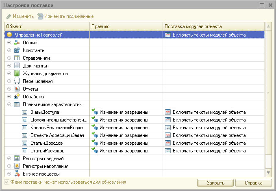This screenshot has height=191, width=276.
Task: Expand the Отчеты tree node
Action: tap(9, 89)
